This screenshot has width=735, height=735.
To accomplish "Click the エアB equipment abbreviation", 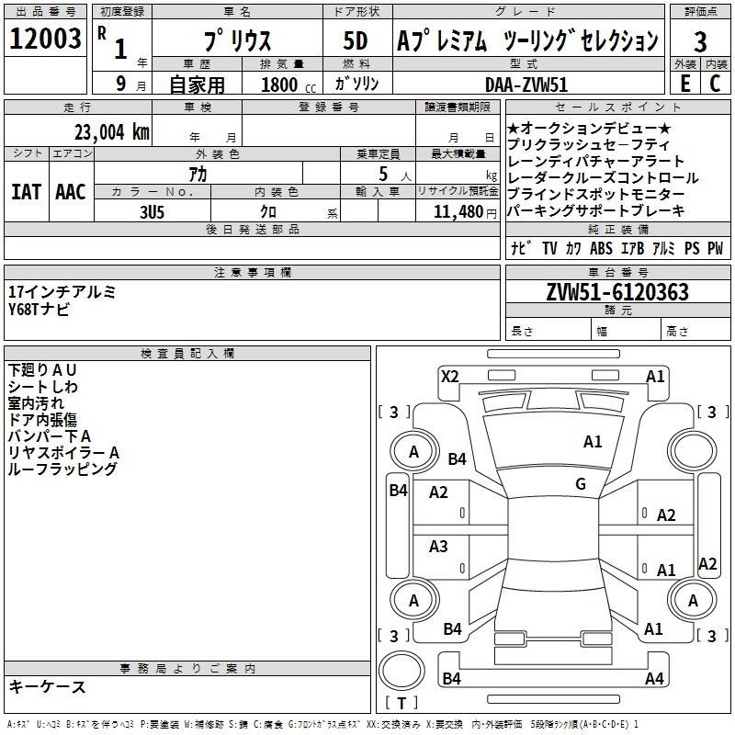I will [632, 248].
